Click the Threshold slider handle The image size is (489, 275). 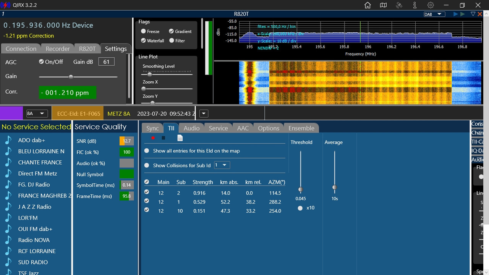pos(301,189)
